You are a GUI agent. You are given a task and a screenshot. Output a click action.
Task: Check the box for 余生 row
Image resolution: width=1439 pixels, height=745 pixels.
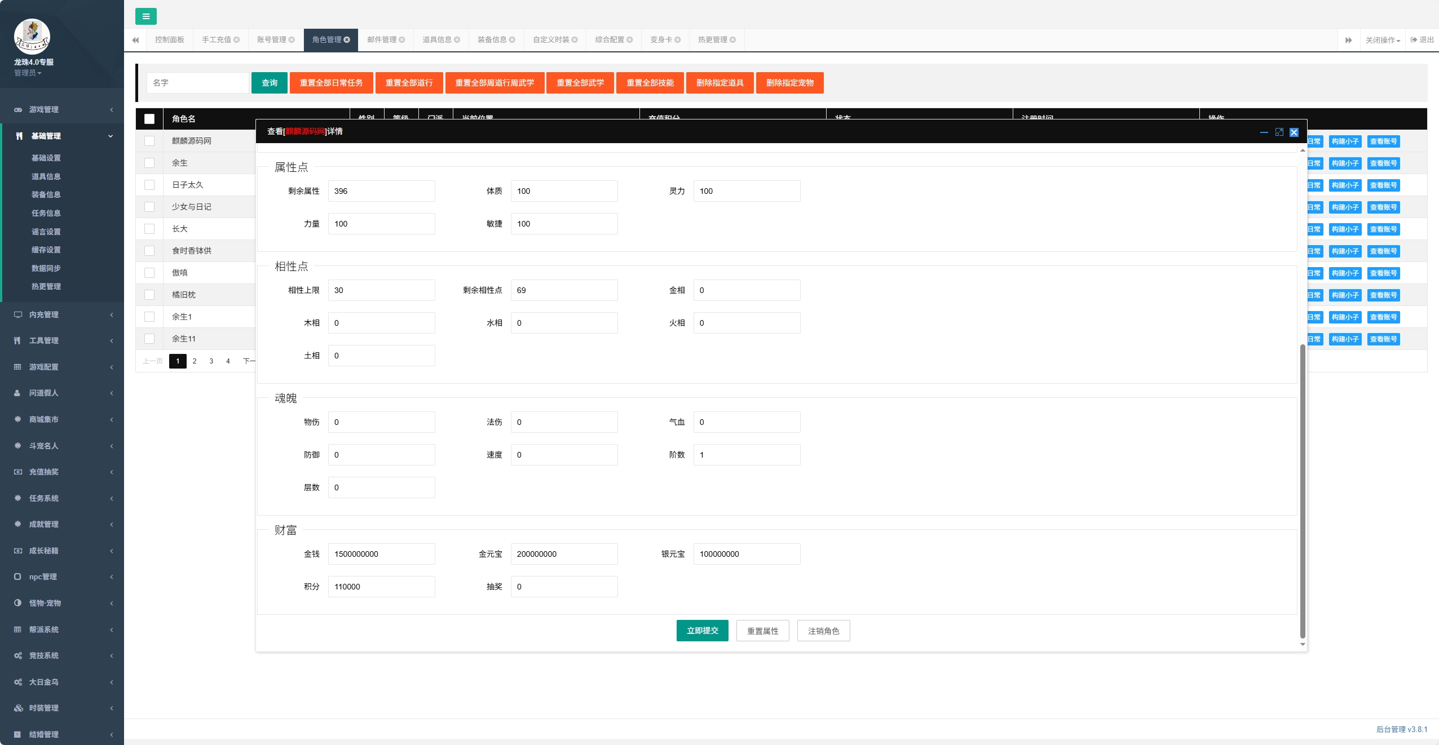(149, 163)
